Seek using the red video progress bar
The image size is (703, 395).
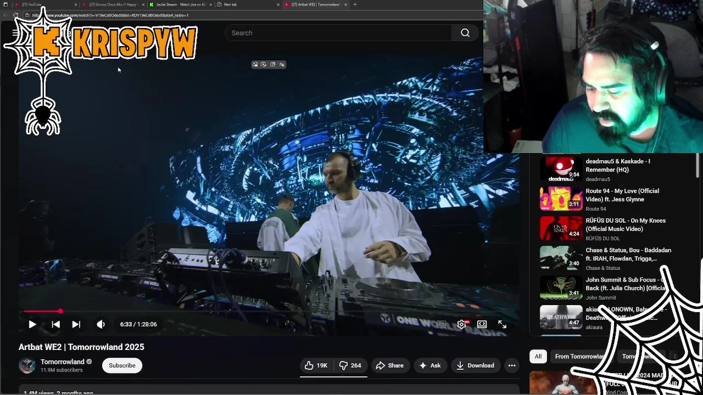coord(269,311)
